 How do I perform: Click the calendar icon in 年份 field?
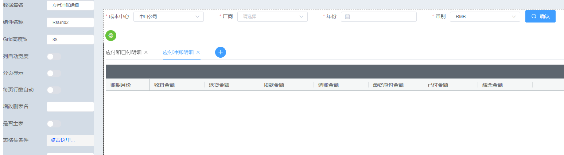point(347,17)
